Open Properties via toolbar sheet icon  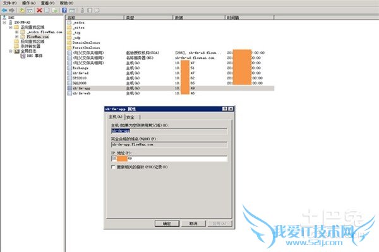point(47,10)
